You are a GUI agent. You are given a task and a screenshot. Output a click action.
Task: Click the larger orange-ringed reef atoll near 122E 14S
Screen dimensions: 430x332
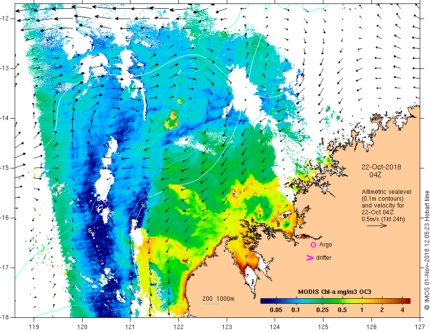172,121
